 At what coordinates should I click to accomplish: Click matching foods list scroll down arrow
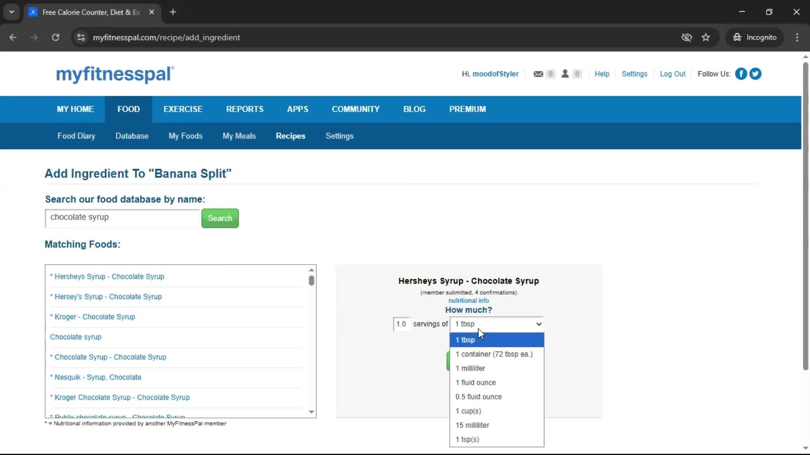point(311,412)
